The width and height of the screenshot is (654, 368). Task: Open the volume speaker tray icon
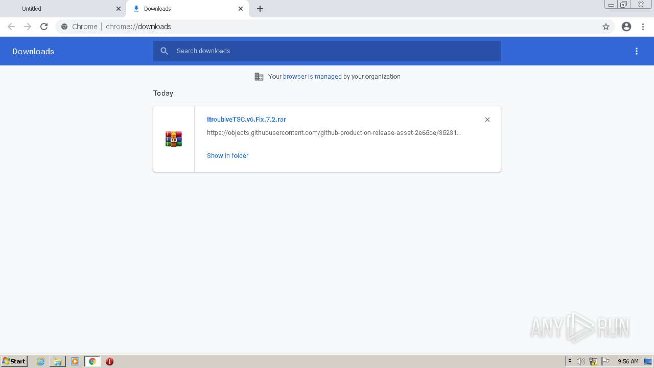click(581, 361)
